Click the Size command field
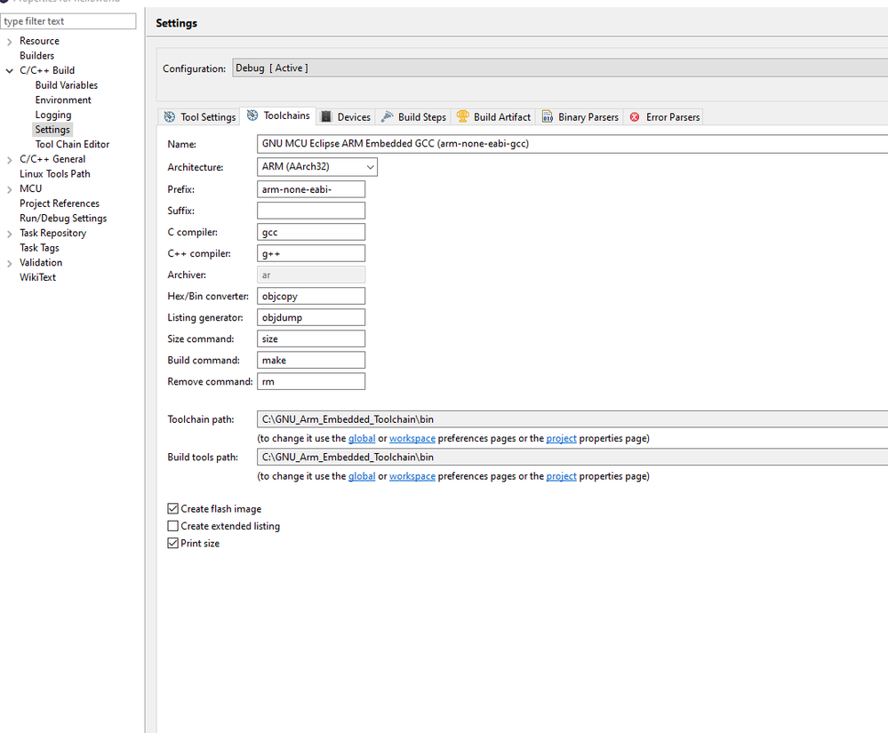Image resolution: width=888 pixels, height=733 pixels. (311, 339)
